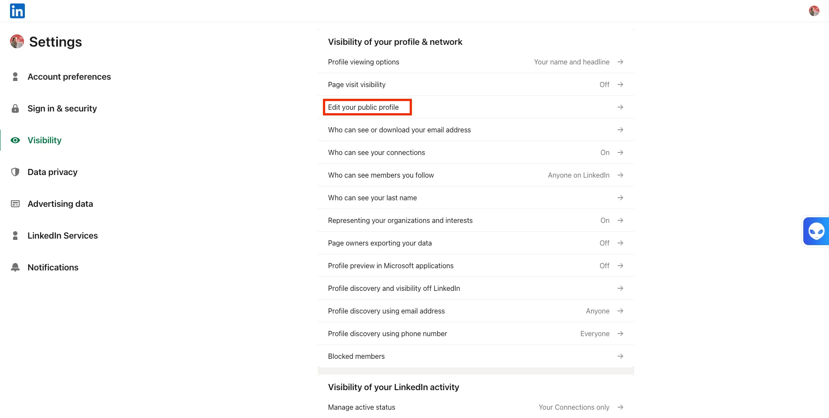Image resolution: width=829 pixels, height=418 pixels.
Task: Click the shield icon for Data privacy
Action: point(15,172)
